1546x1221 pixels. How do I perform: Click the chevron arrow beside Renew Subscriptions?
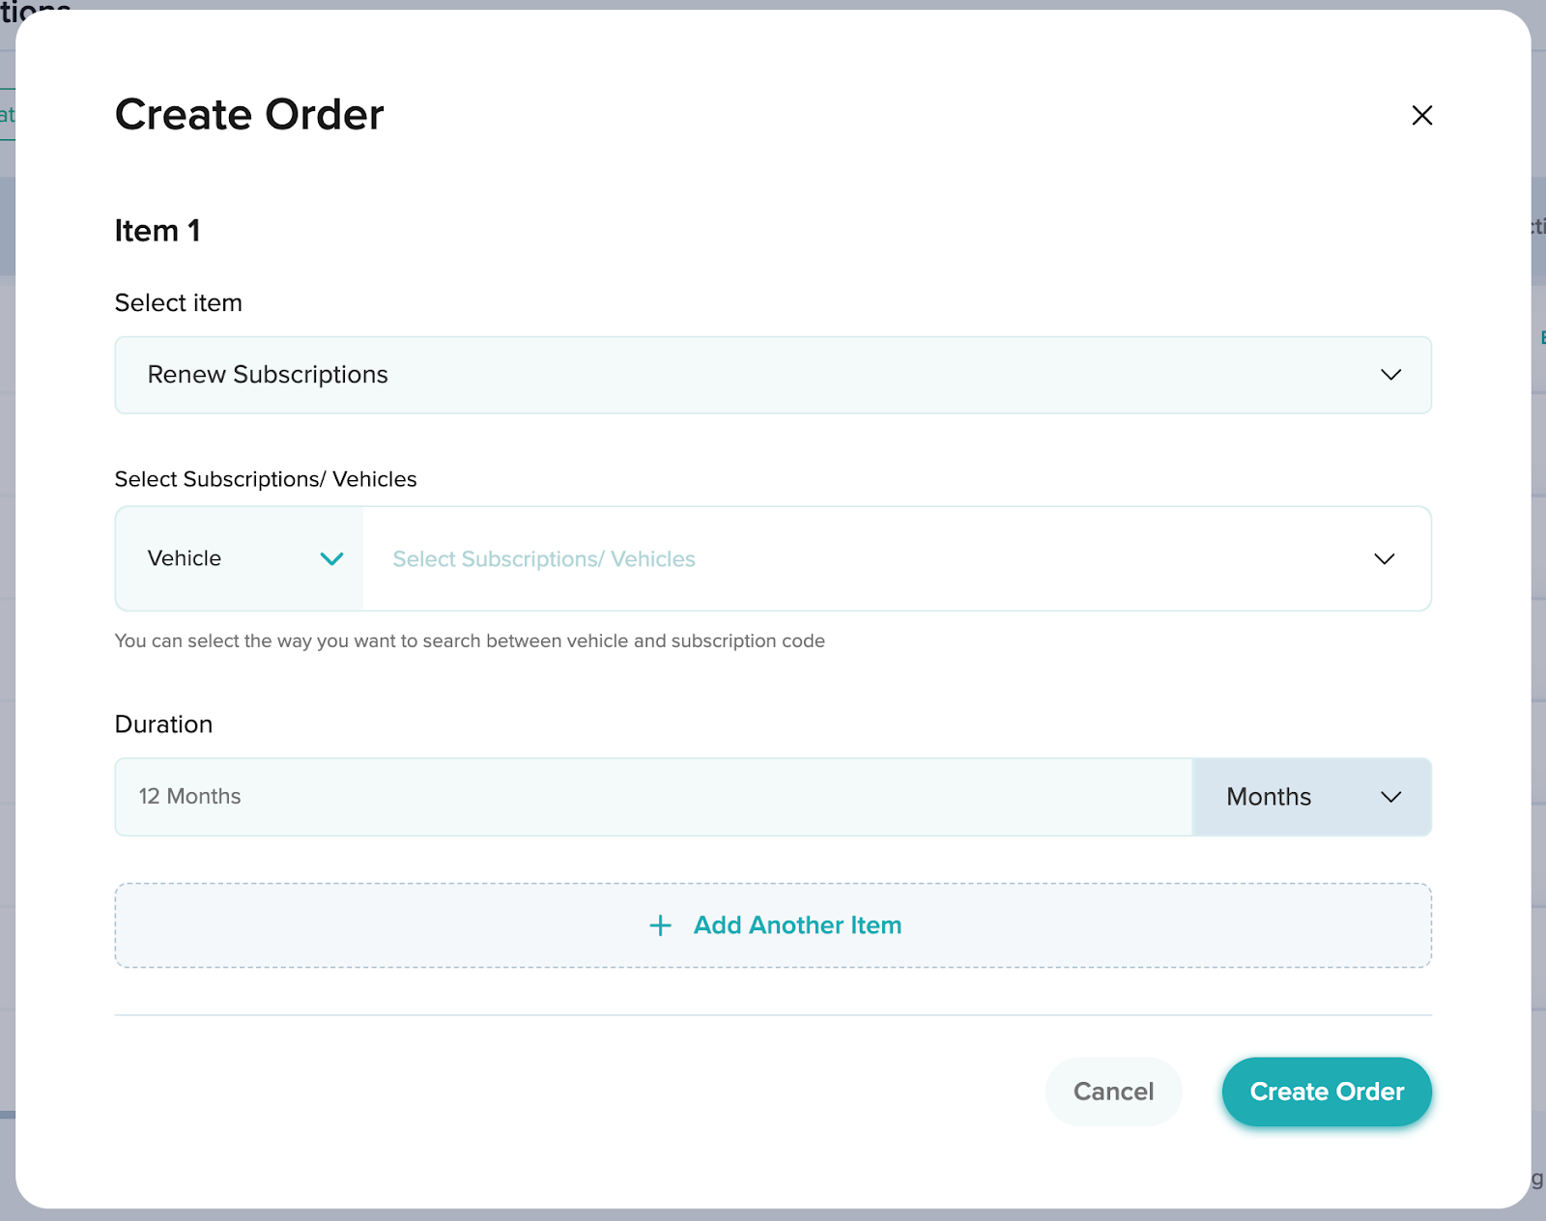point(1390,375)
